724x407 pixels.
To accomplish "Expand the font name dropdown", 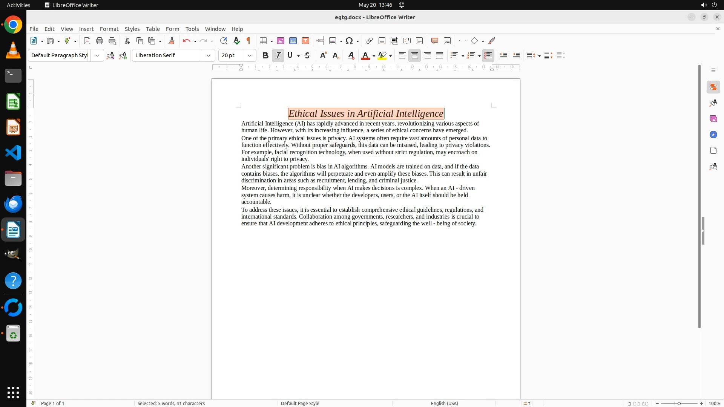I will coord(208,55).
